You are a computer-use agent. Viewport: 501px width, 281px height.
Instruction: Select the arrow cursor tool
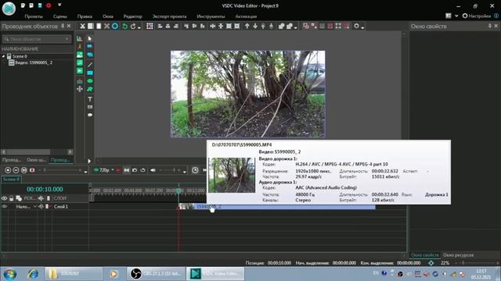point(90,38)
